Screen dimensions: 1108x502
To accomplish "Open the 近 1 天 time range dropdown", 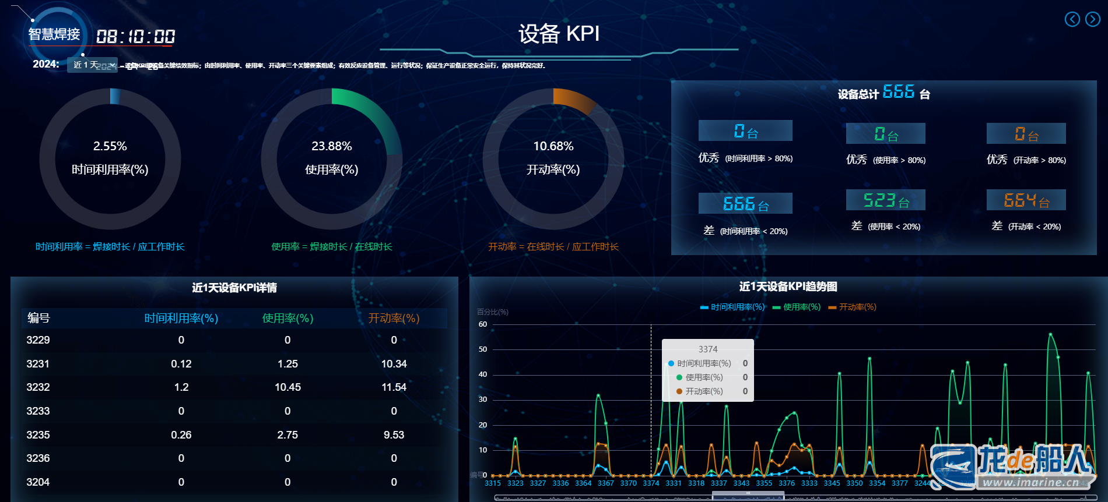I will (x=93, y=65).
